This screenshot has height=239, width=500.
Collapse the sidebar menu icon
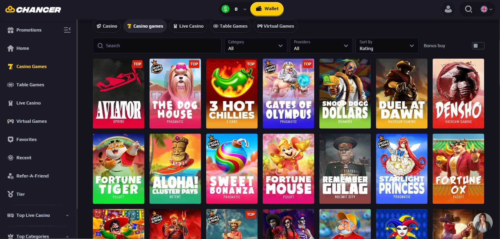tap(67, 30)
